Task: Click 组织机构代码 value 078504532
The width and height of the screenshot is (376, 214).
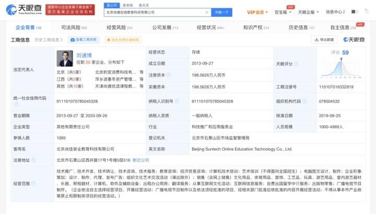Action: [x=329, y=101]
